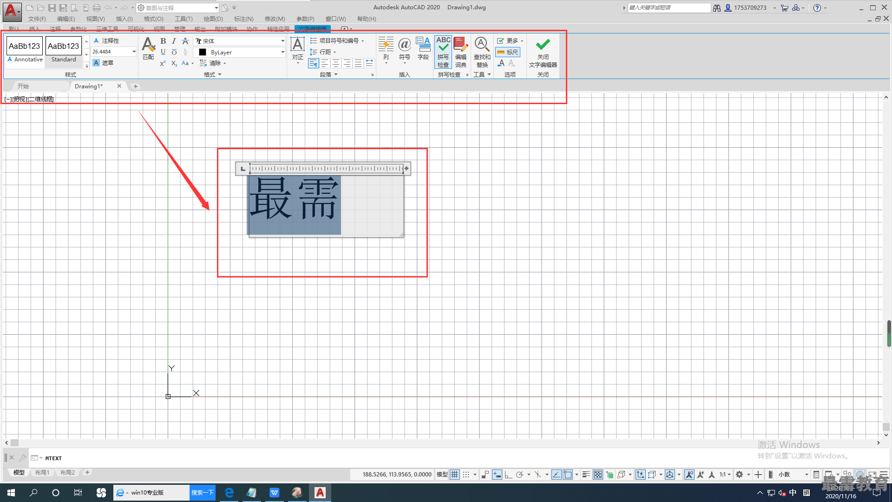Screen dimensions: 892x502
Task: Click the Align Right paragraph icon
Action: (x=347, y=63)
